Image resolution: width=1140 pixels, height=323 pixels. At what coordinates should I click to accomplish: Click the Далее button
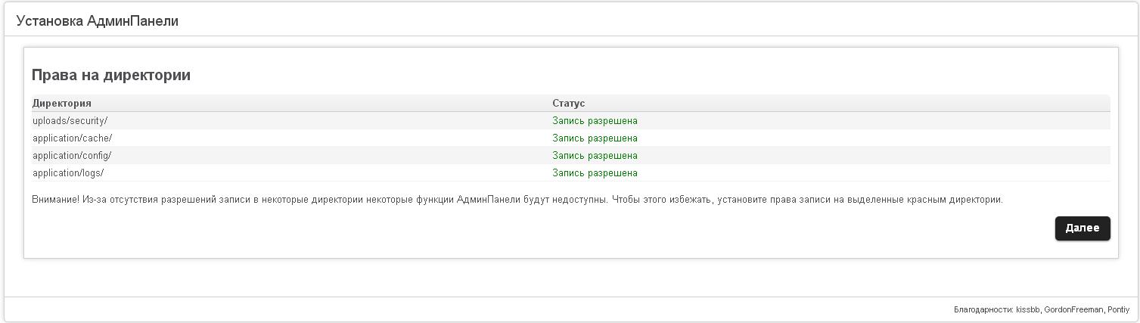pyautogui.click(x=1082, y=228)
